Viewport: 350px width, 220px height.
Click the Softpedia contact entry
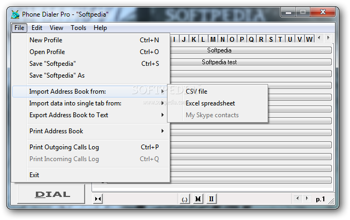coord(250,50)
